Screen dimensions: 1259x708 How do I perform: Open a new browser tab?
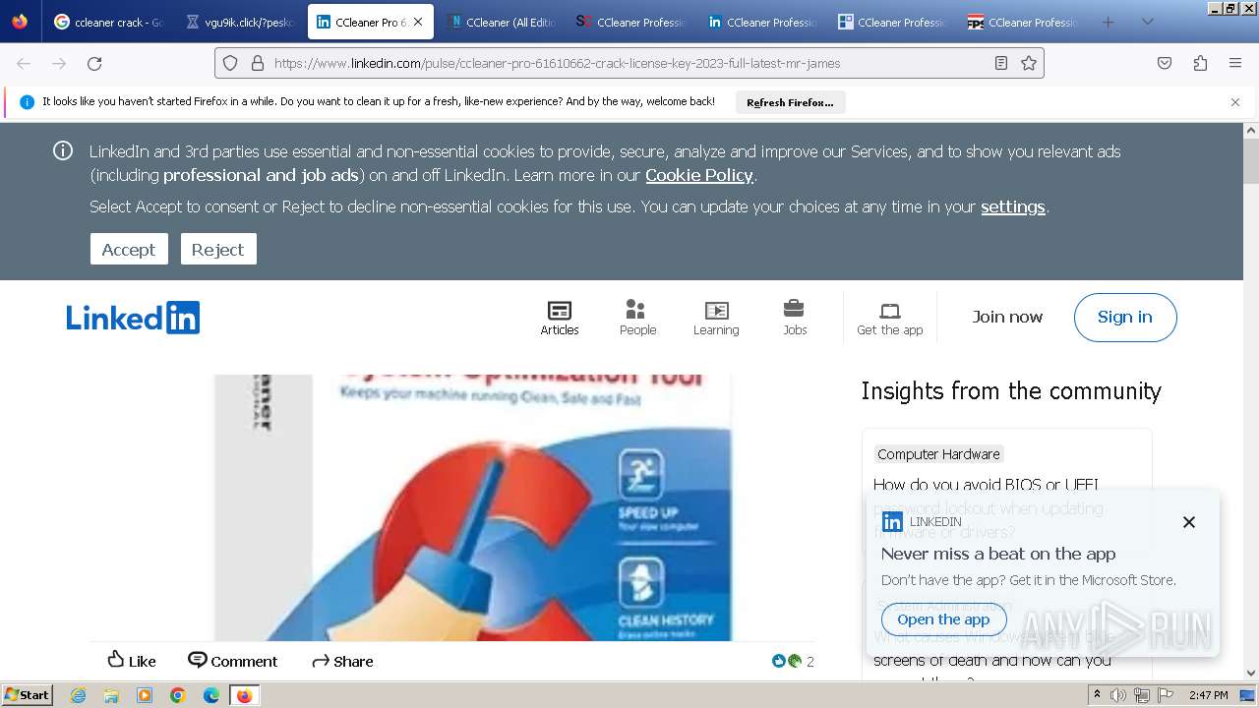[1108, 22]
